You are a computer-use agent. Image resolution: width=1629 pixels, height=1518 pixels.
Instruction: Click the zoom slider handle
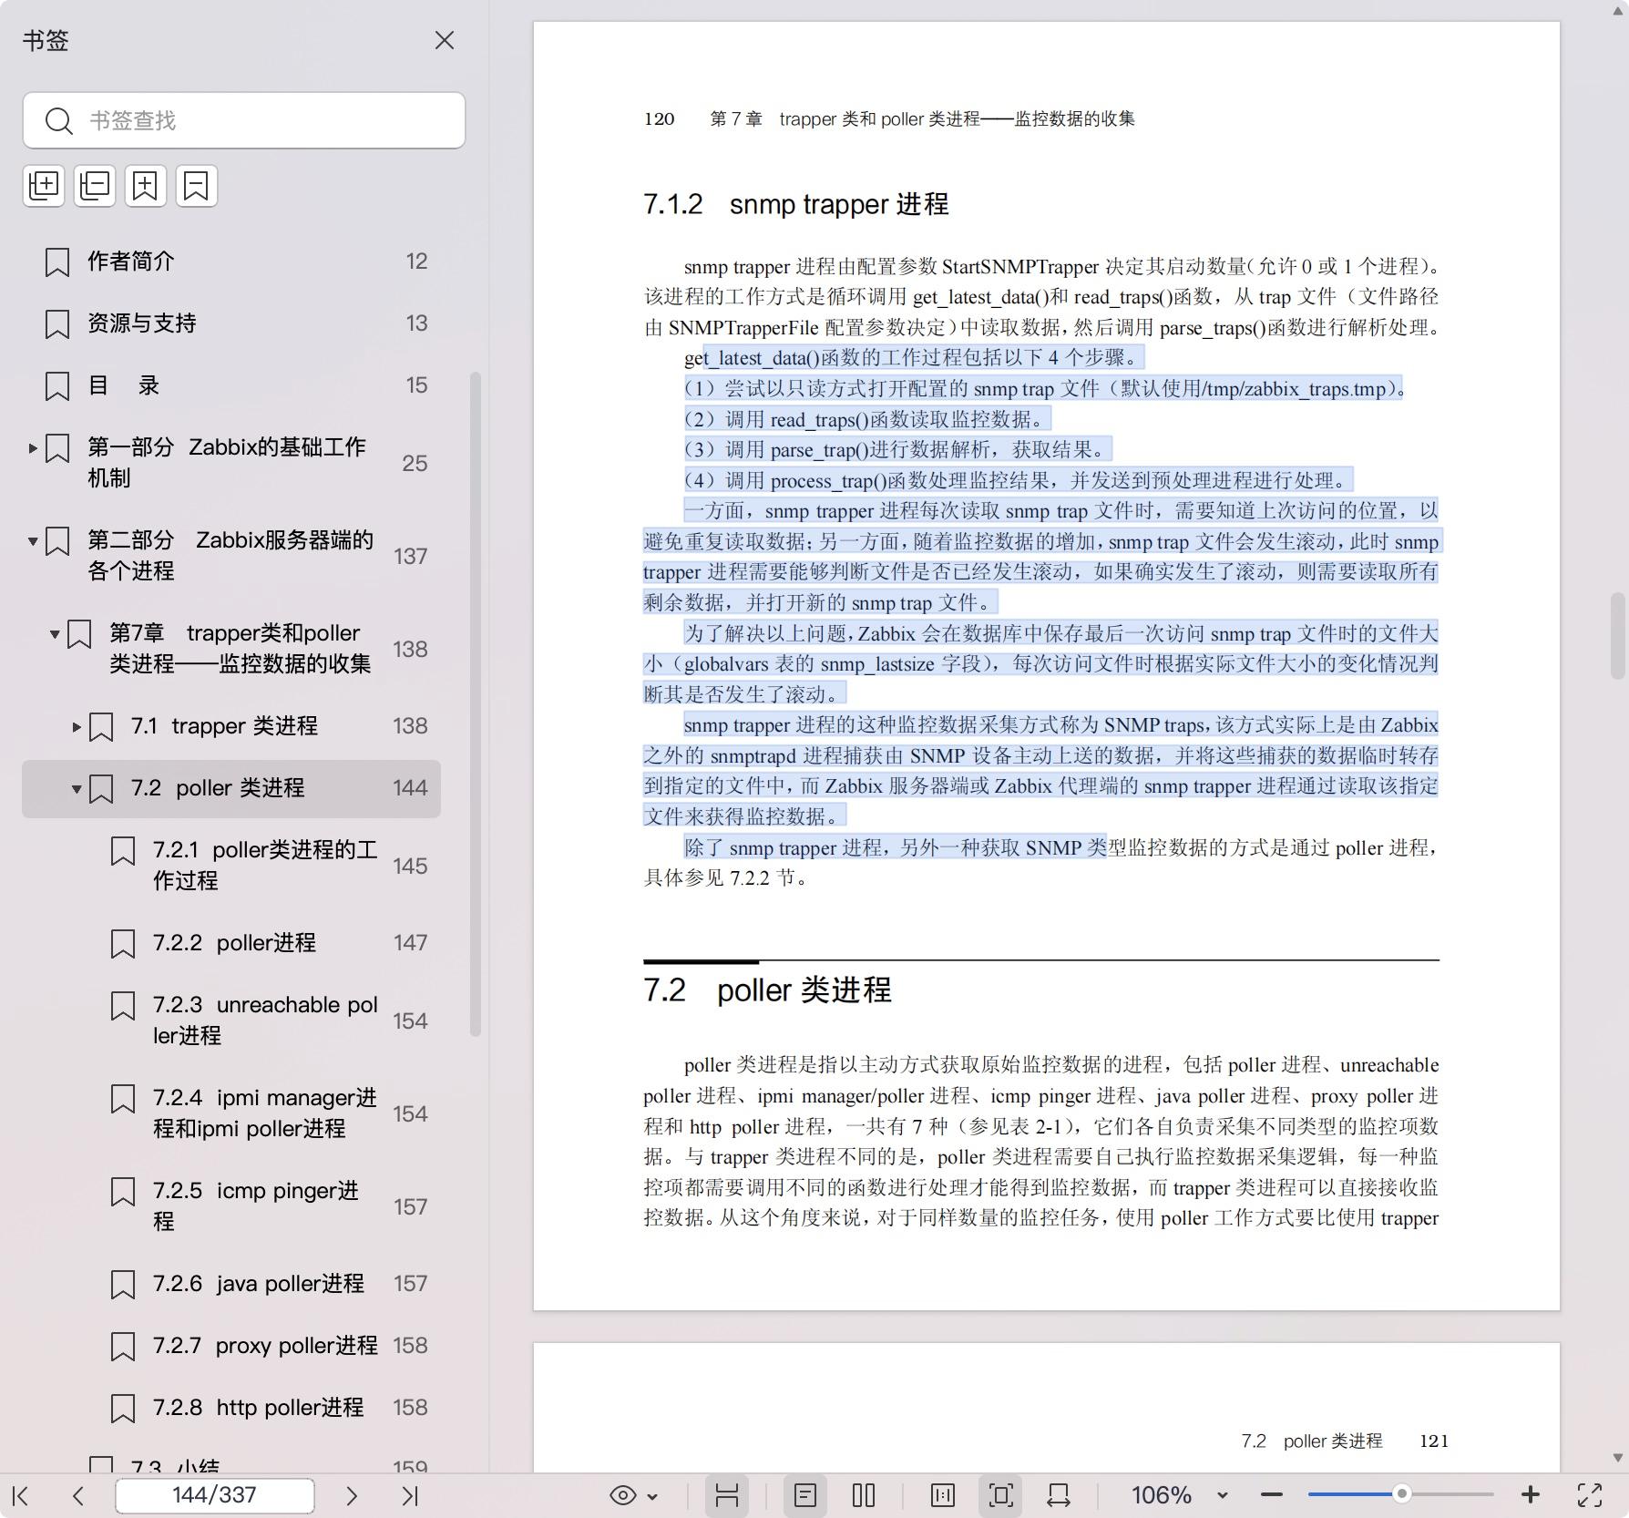pos(1402,1494)
